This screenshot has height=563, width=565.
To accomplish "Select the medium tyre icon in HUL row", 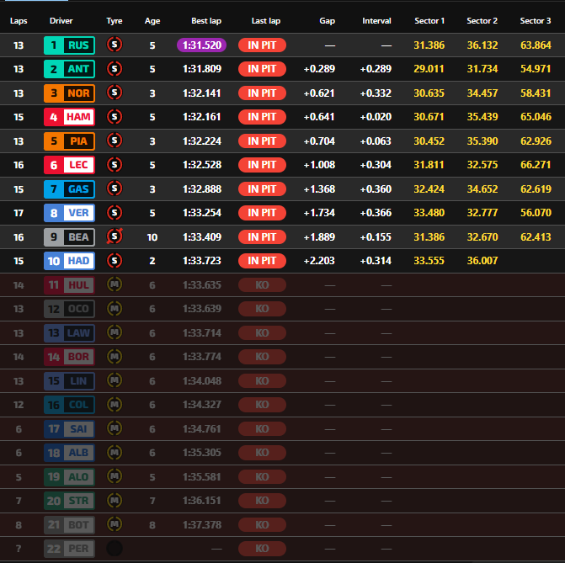I will tap(115, 285).
